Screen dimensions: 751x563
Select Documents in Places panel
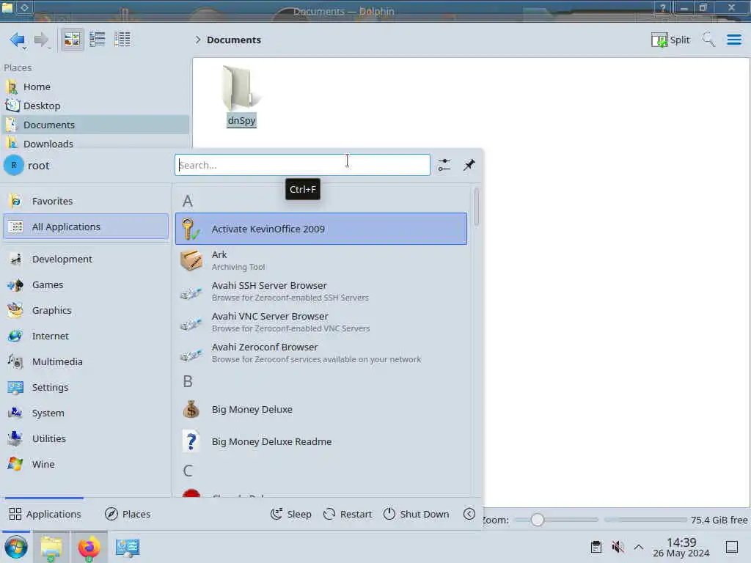pyautogui.click(x=95, y=125)
